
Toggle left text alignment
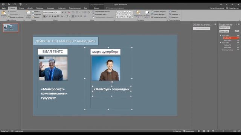73,16
